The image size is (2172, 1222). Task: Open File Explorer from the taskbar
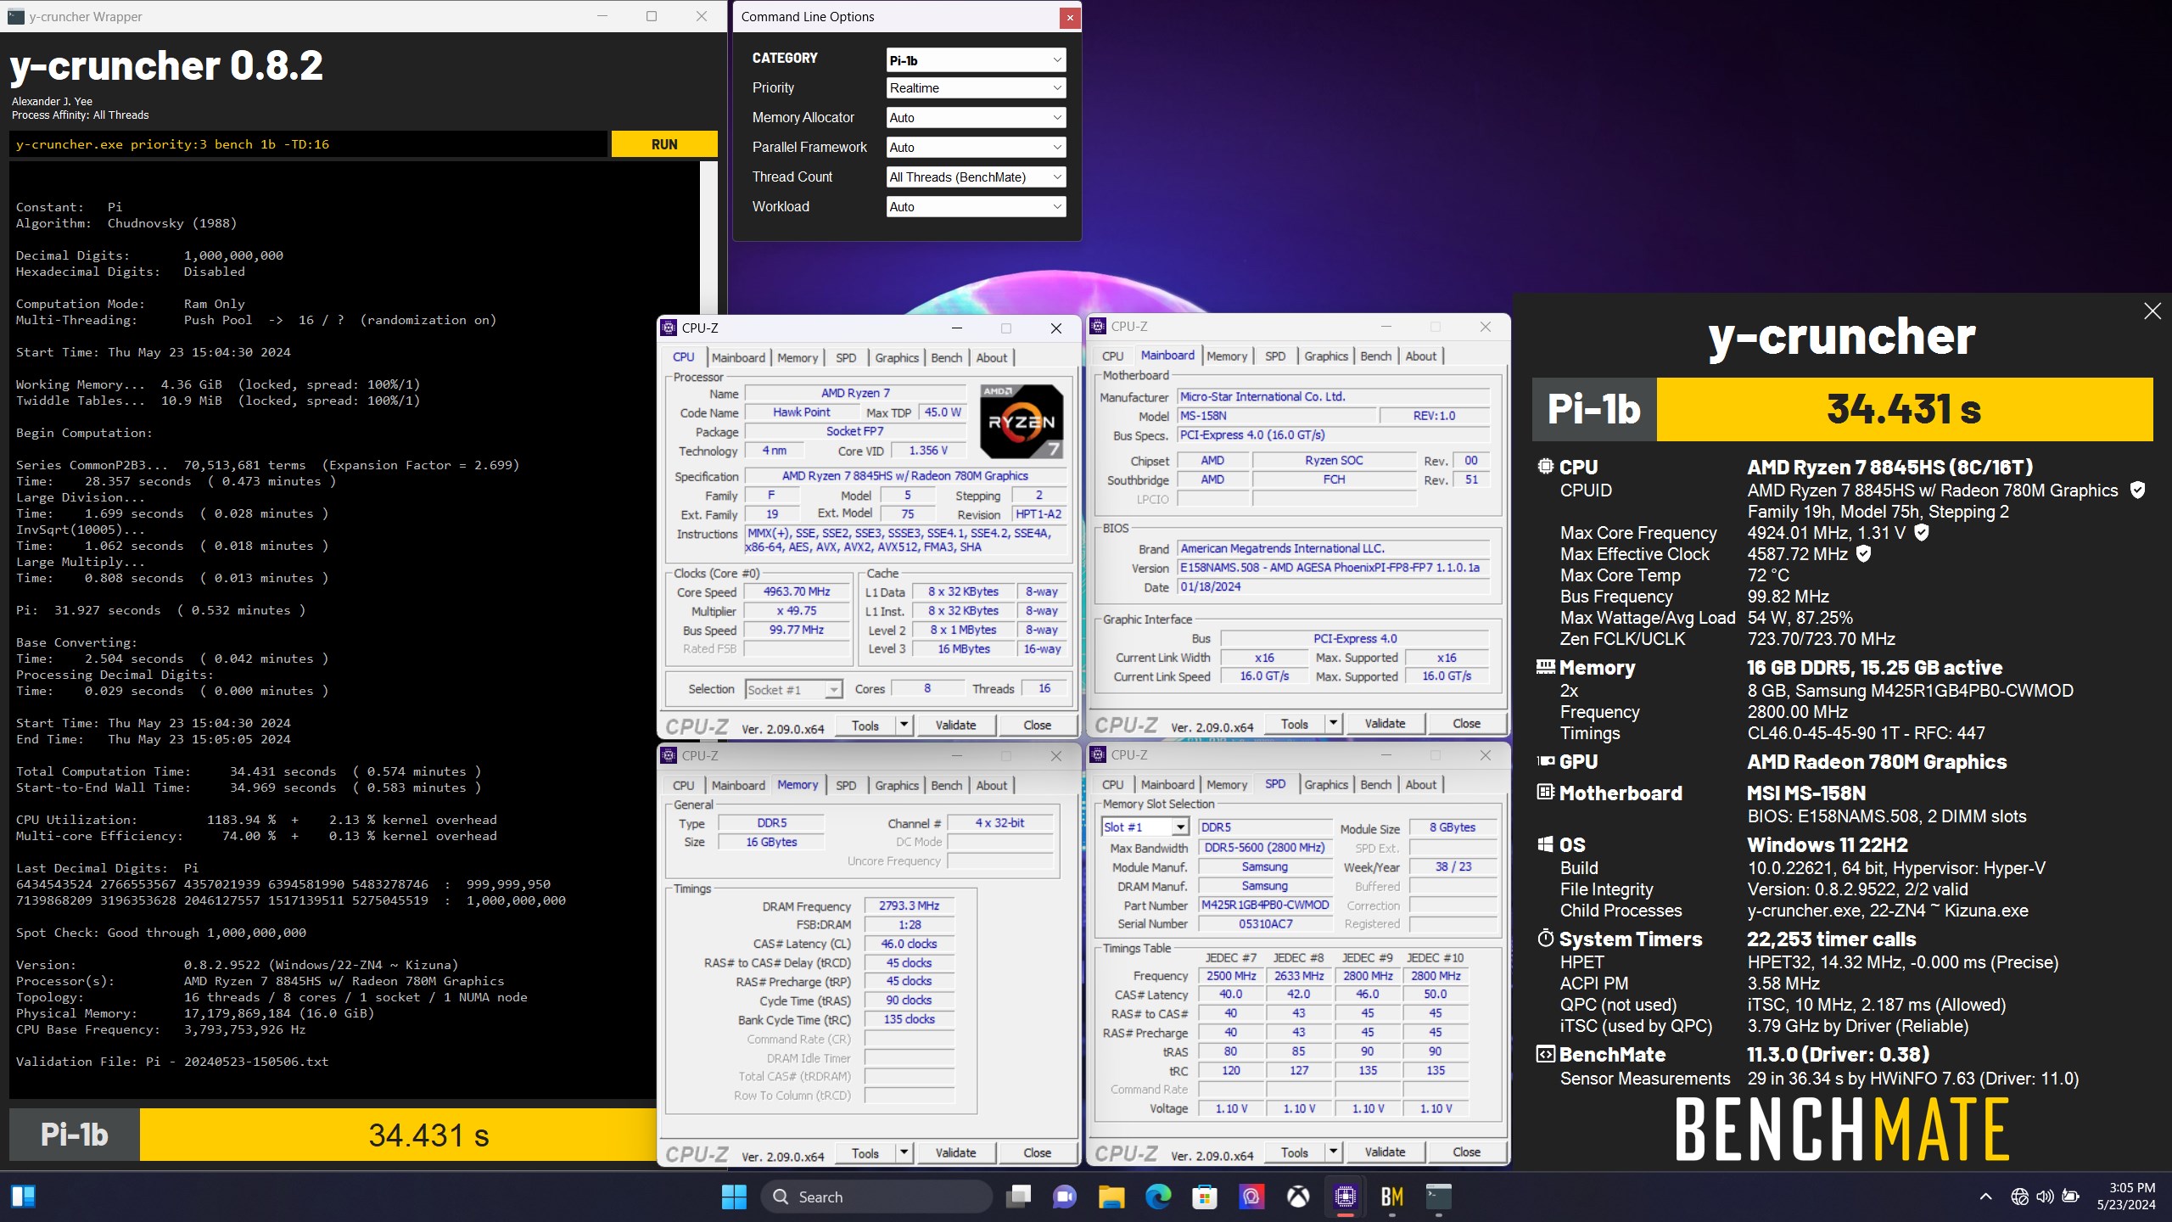pyautogui.click(x=1111, y=1197)
